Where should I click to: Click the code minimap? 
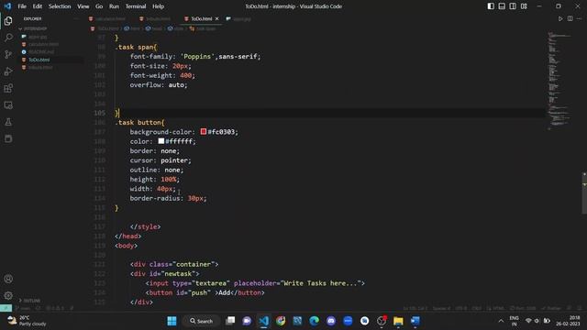pyautogui.click(x=559, y=81)
